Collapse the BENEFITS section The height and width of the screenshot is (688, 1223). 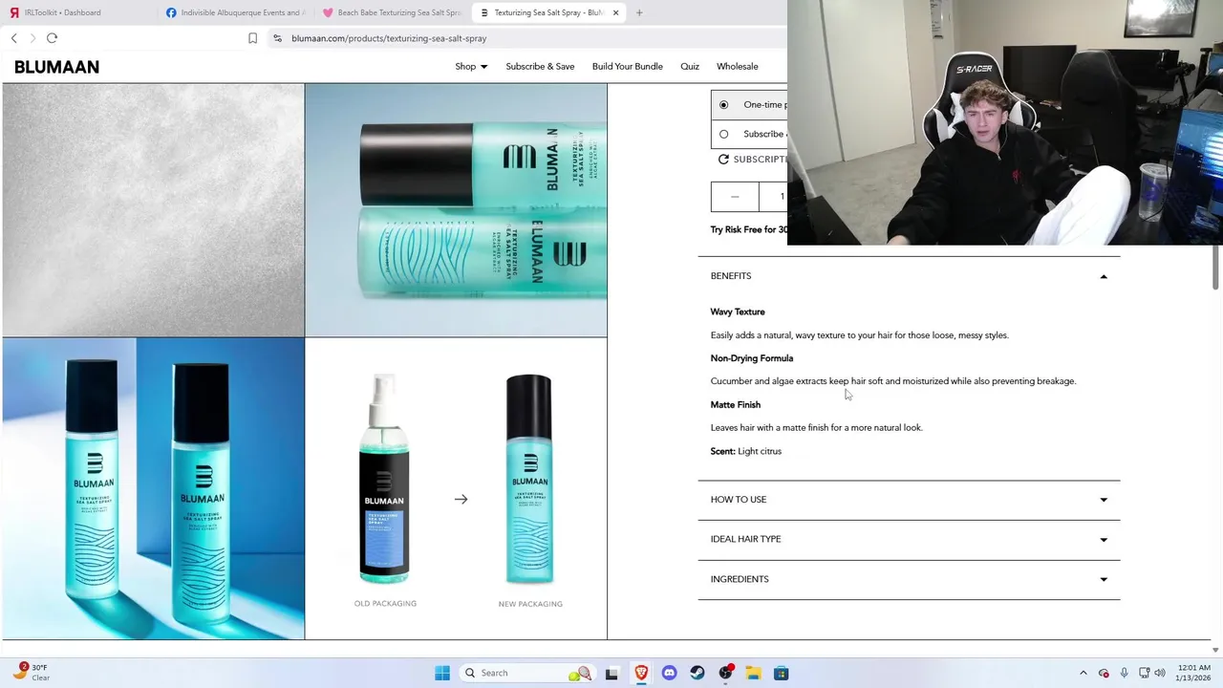point(909,276)
